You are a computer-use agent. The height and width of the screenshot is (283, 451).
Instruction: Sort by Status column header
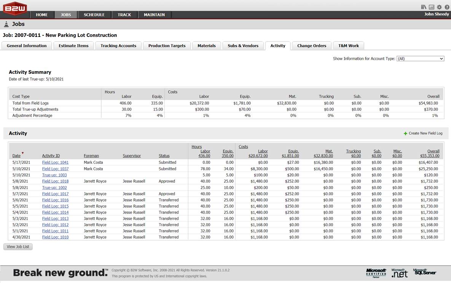click(164, 156)
